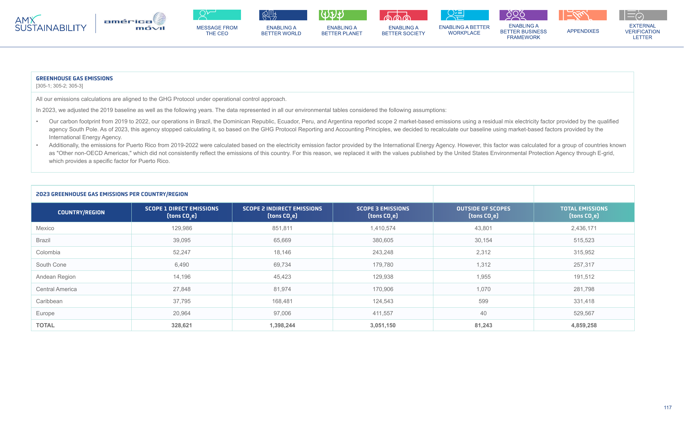Click the Total Emissions column header

point(584,213)
